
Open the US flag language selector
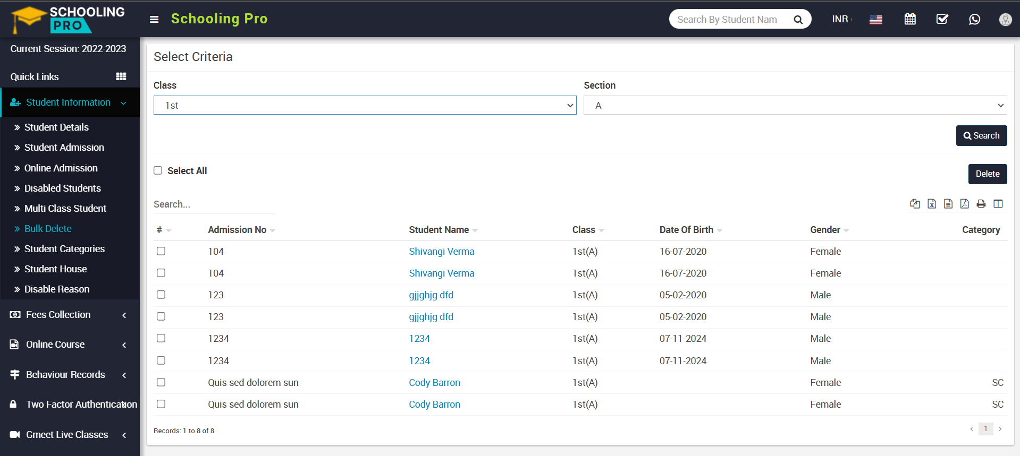click(x=876, y=20)
